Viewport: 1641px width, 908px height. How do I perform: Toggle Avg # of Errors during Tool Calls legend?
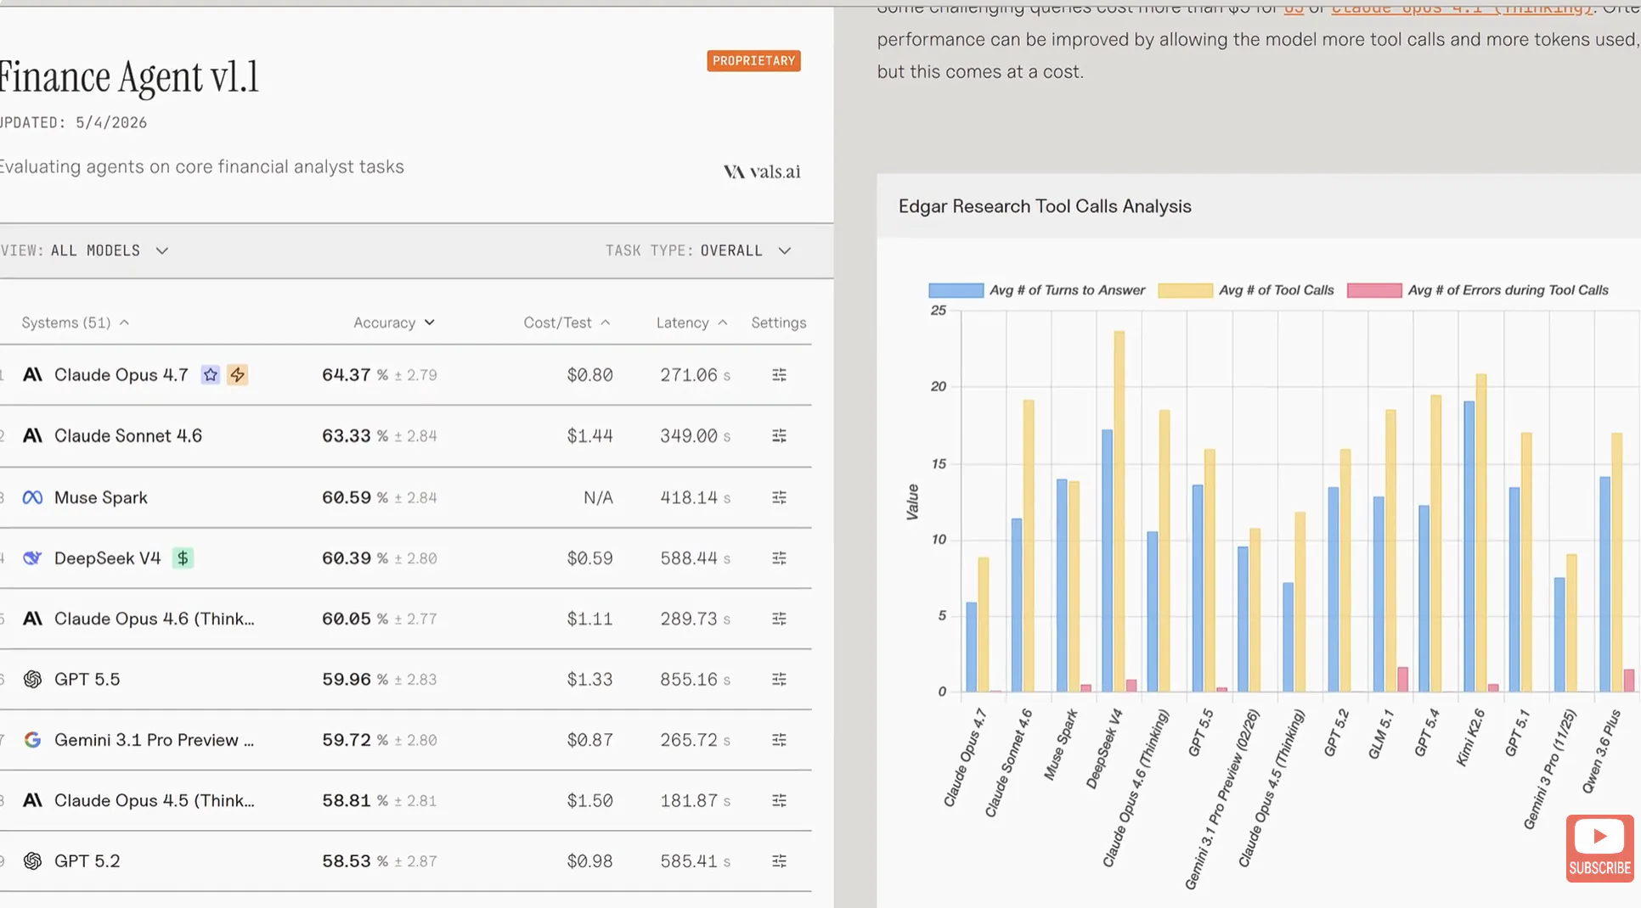1478,290
